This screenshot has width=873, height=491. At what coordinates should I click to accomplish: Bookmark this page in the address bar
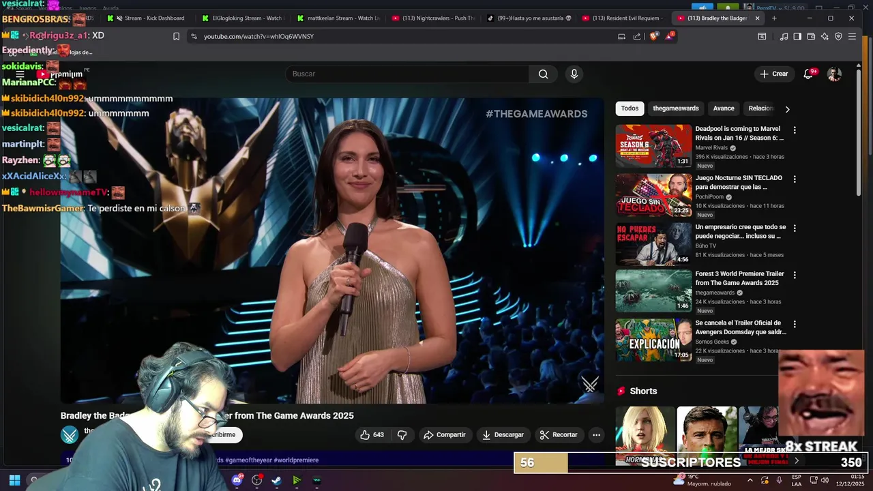pos(176,36)
